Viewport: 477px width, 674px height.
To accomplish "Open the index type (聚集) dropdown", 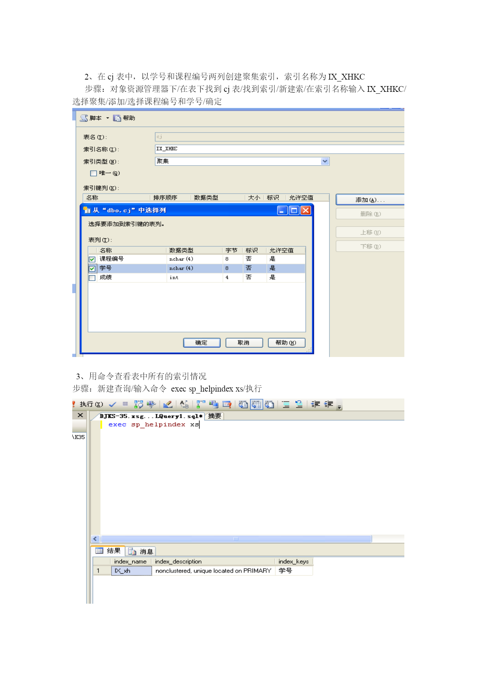I will (325, 161).
